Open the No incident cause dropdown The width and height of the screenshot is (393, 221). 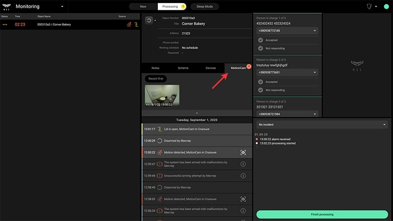pyautogui.click(x=322, y=125)
